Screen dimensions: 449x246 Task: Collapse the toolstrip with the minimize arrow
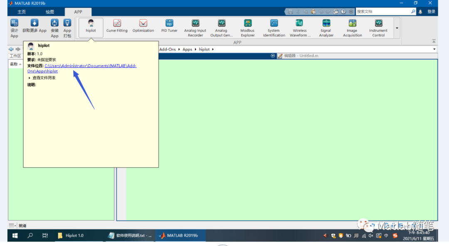[434, 41]
